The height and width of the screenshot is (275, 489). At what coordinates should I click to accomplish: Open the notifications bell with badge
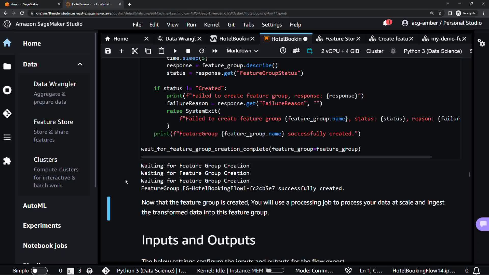(386, 23)
